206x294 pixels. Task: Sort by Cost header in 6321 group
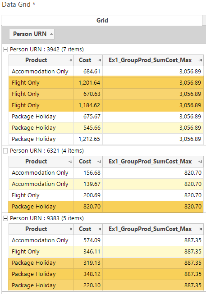point(85,162)
